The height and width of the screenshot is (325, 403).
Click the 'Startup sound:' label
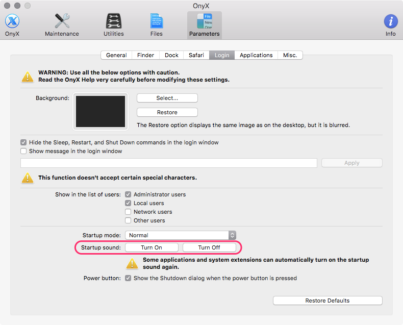[101, 247]
